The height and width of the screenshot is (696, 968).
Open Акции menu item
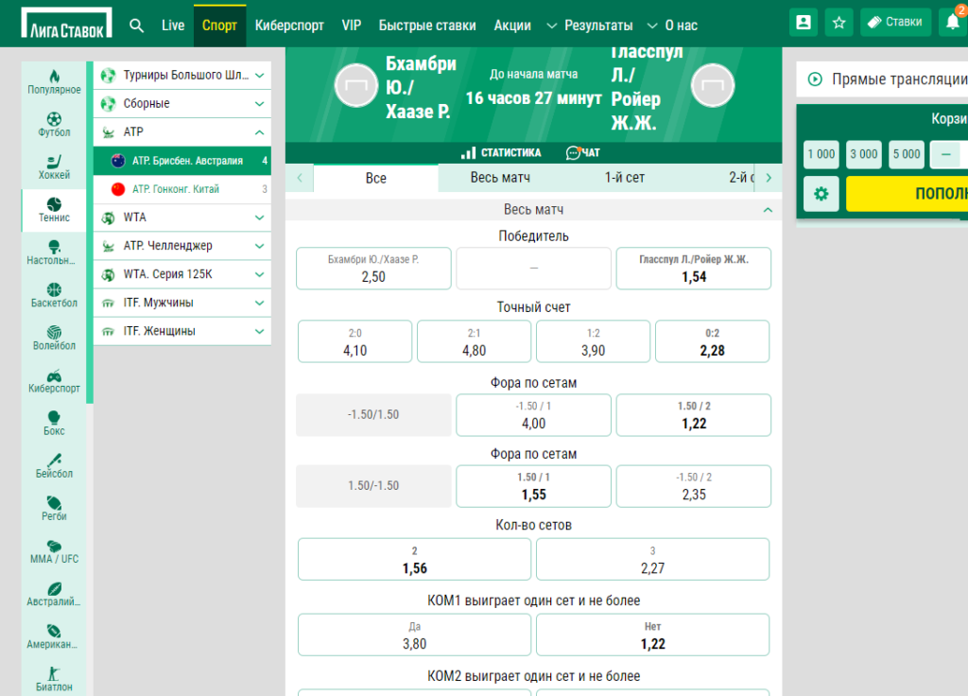coord(512,26)
